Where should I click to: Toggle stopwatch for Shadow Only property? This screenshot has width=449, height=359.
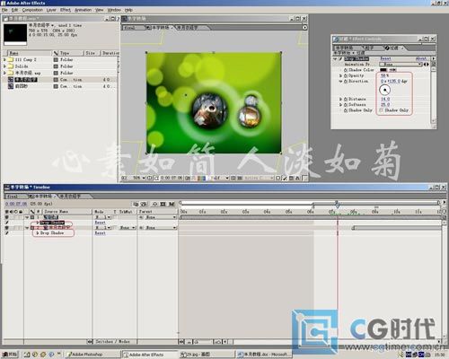[346, 110]
